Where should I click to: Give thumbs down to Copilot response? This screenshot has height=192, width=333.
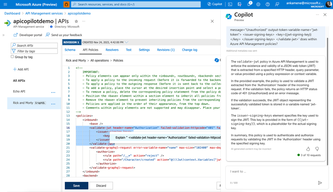[x=317, y=149]
